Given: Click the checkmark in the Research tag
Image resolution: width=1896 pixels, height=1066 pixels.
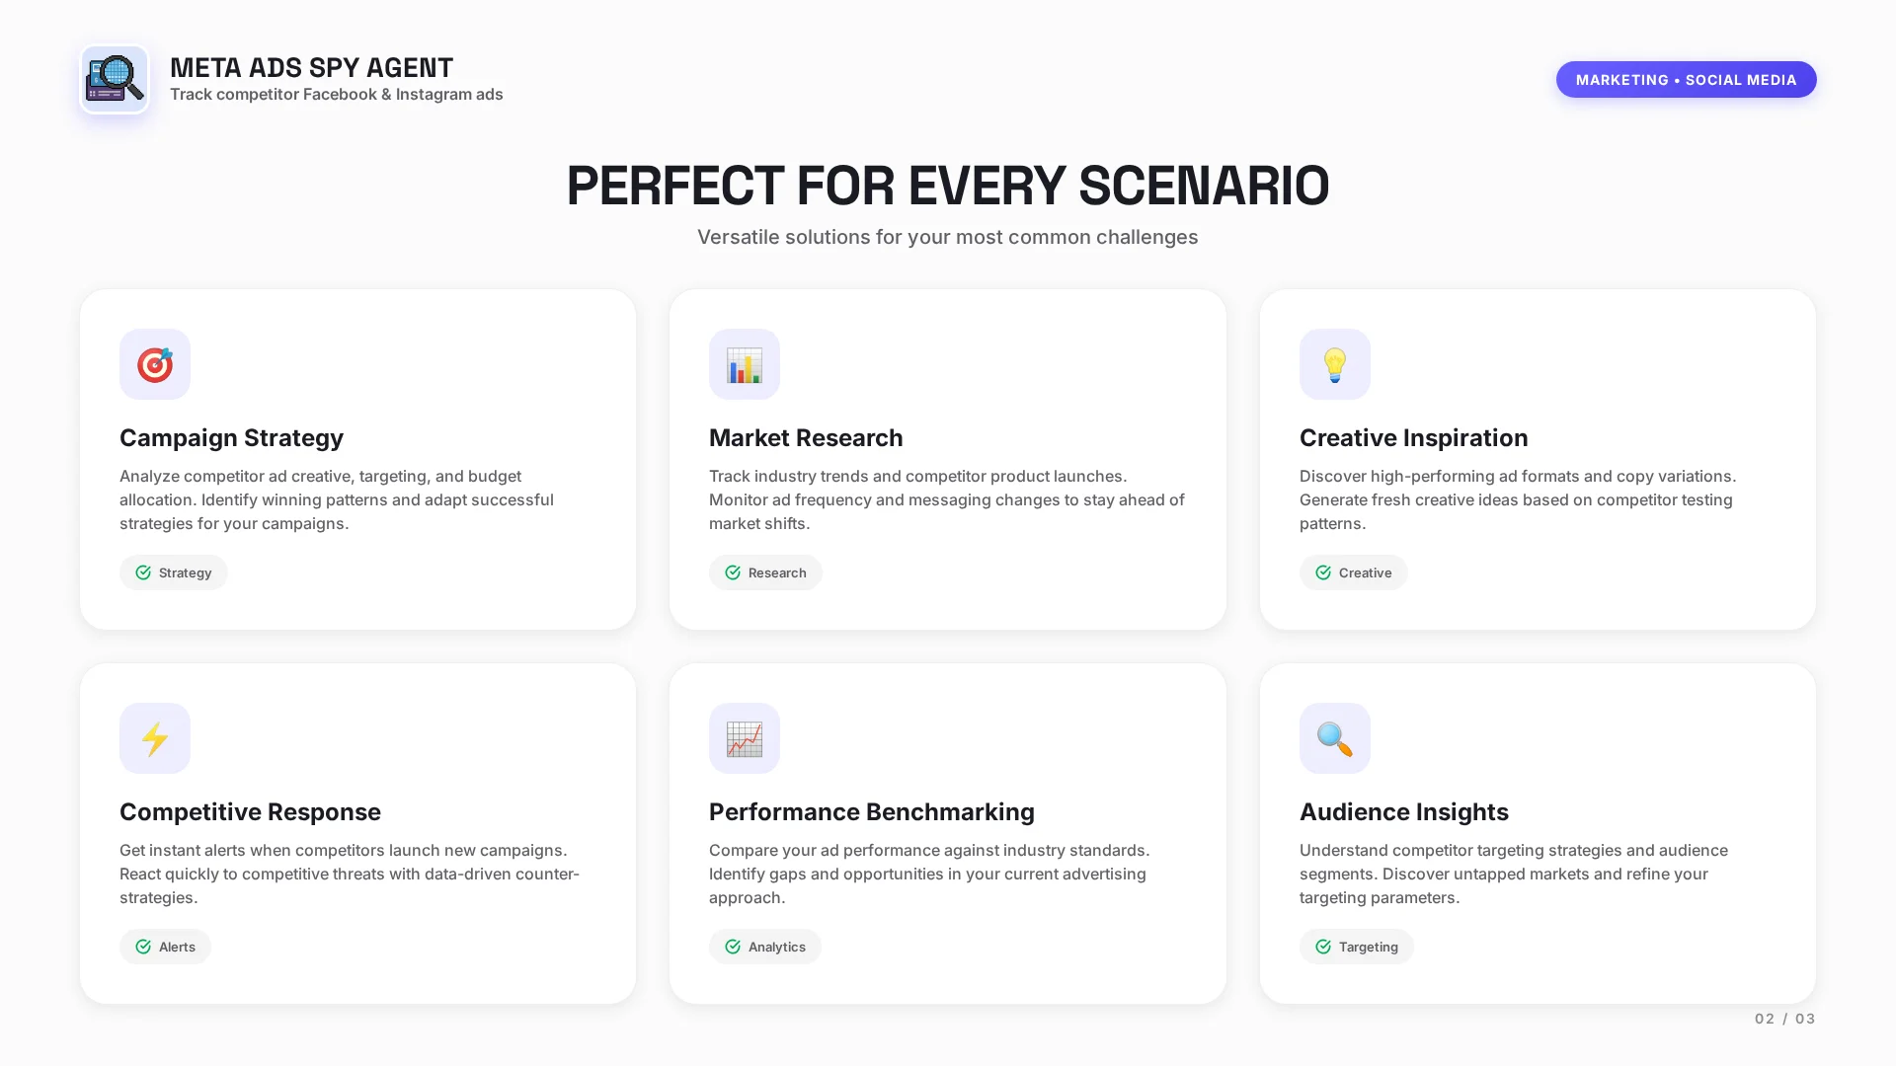Looking at the screenshot, I should coord(733,572).
